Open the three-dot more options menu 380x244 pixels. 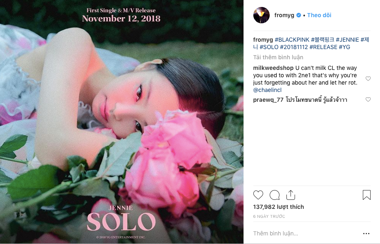coord(366,234)
